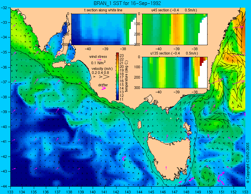The image size is (251, 194).
Task: Click the "-40" tick under the u135 section
Action: (159, 92)
